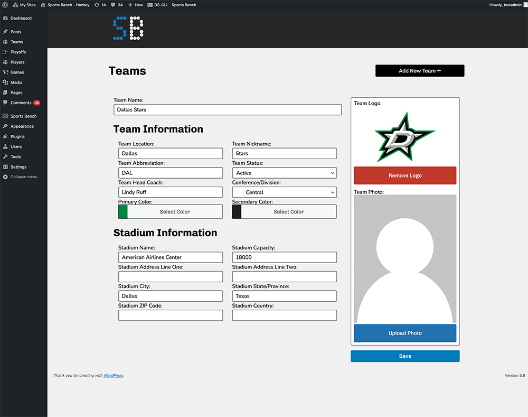Click the Team Abbreviation field showing DAL
Screen dimensions: 528x417
171,173
